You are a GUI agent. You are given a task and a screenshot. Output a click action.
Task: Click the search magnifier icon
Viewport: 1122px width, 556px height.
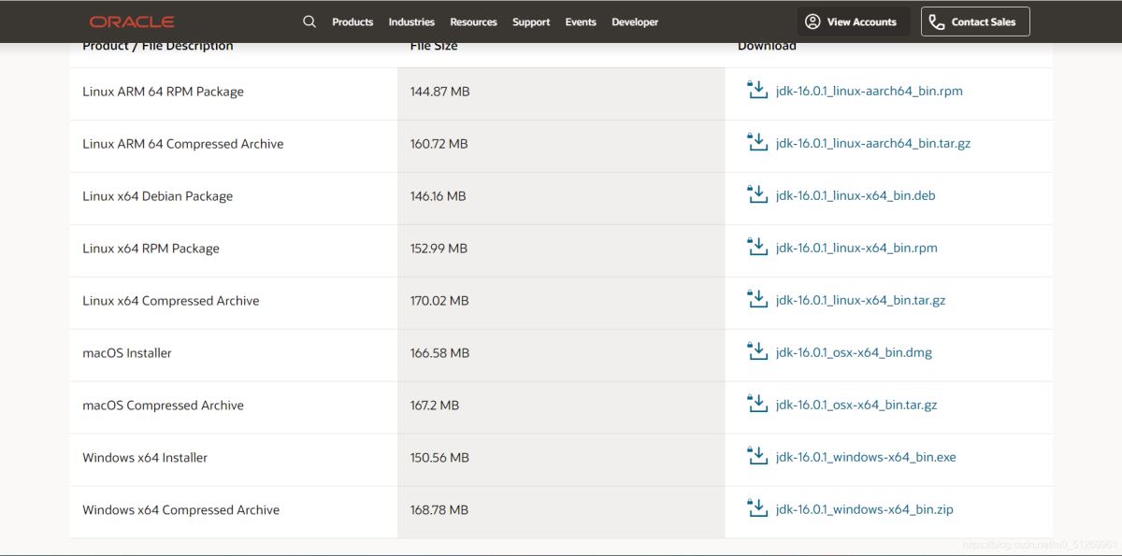tap(309, 21)
